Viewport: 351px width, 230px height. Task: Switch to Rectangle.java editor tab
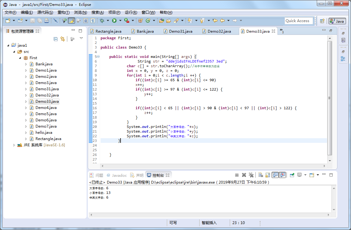[x=106, y=31]
